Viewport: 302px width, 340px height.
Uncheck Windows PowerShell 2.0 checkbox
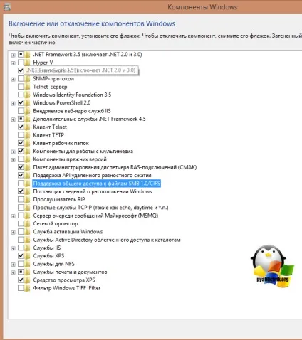click(21, 102)
